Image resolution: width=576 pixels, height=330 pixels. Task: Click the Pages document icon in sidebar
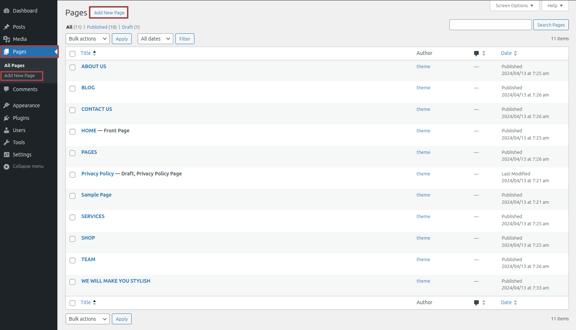(x=6, y=52)
